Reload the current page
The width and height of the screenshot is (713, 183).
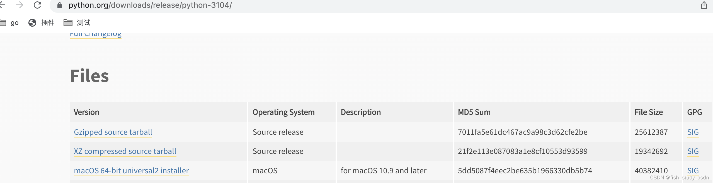pyautogui.click(x=37, y=5)
